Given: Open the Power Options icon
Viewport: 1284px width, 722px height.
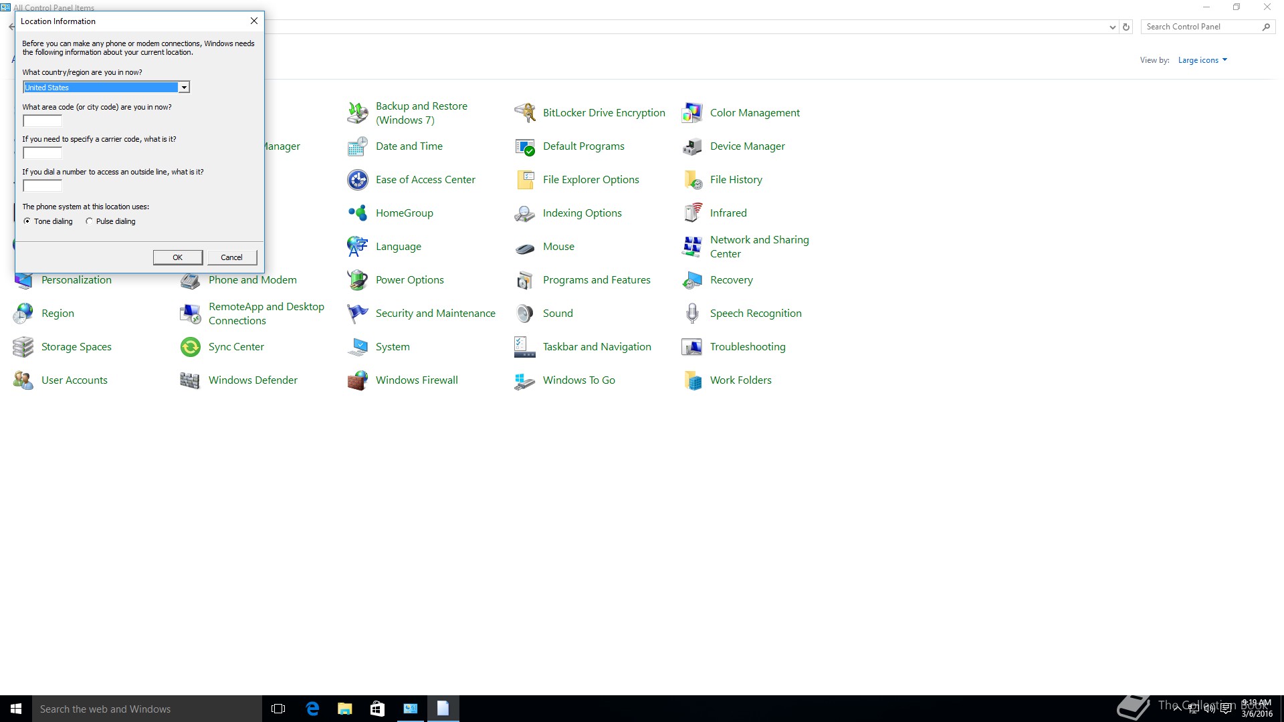Looking at the screenshot, I should coord(358,280).
